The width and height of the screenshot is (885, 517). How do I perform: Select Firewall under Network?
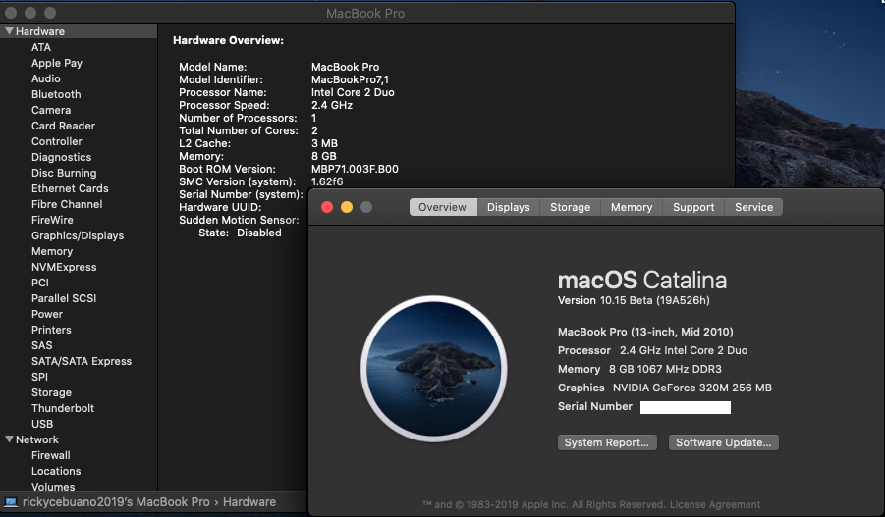coord(51,455)
